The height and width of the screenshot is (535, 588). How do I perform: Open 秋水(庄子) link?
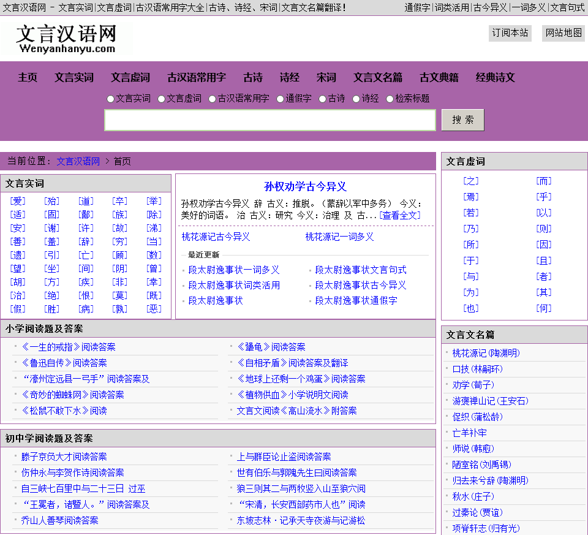[x=473, y=497]
